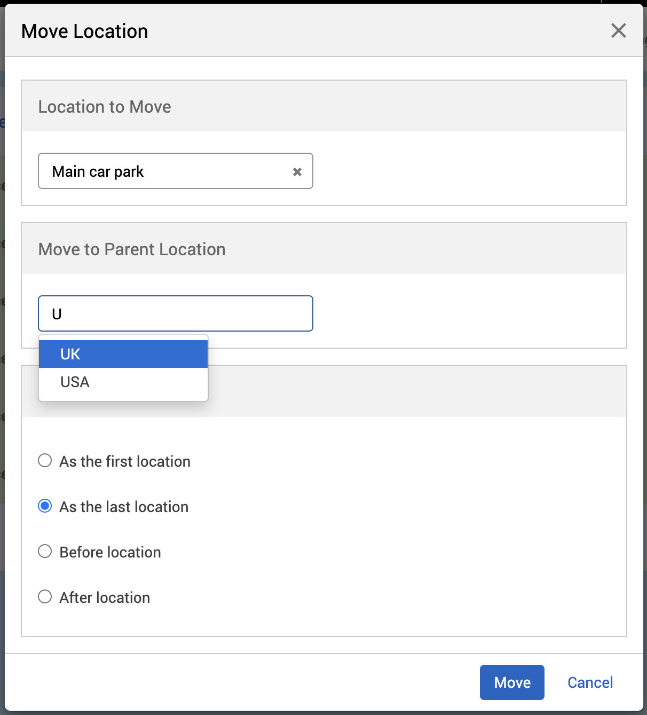
Task: Select UK from the suggestions list
Action: tap(123, 355)
